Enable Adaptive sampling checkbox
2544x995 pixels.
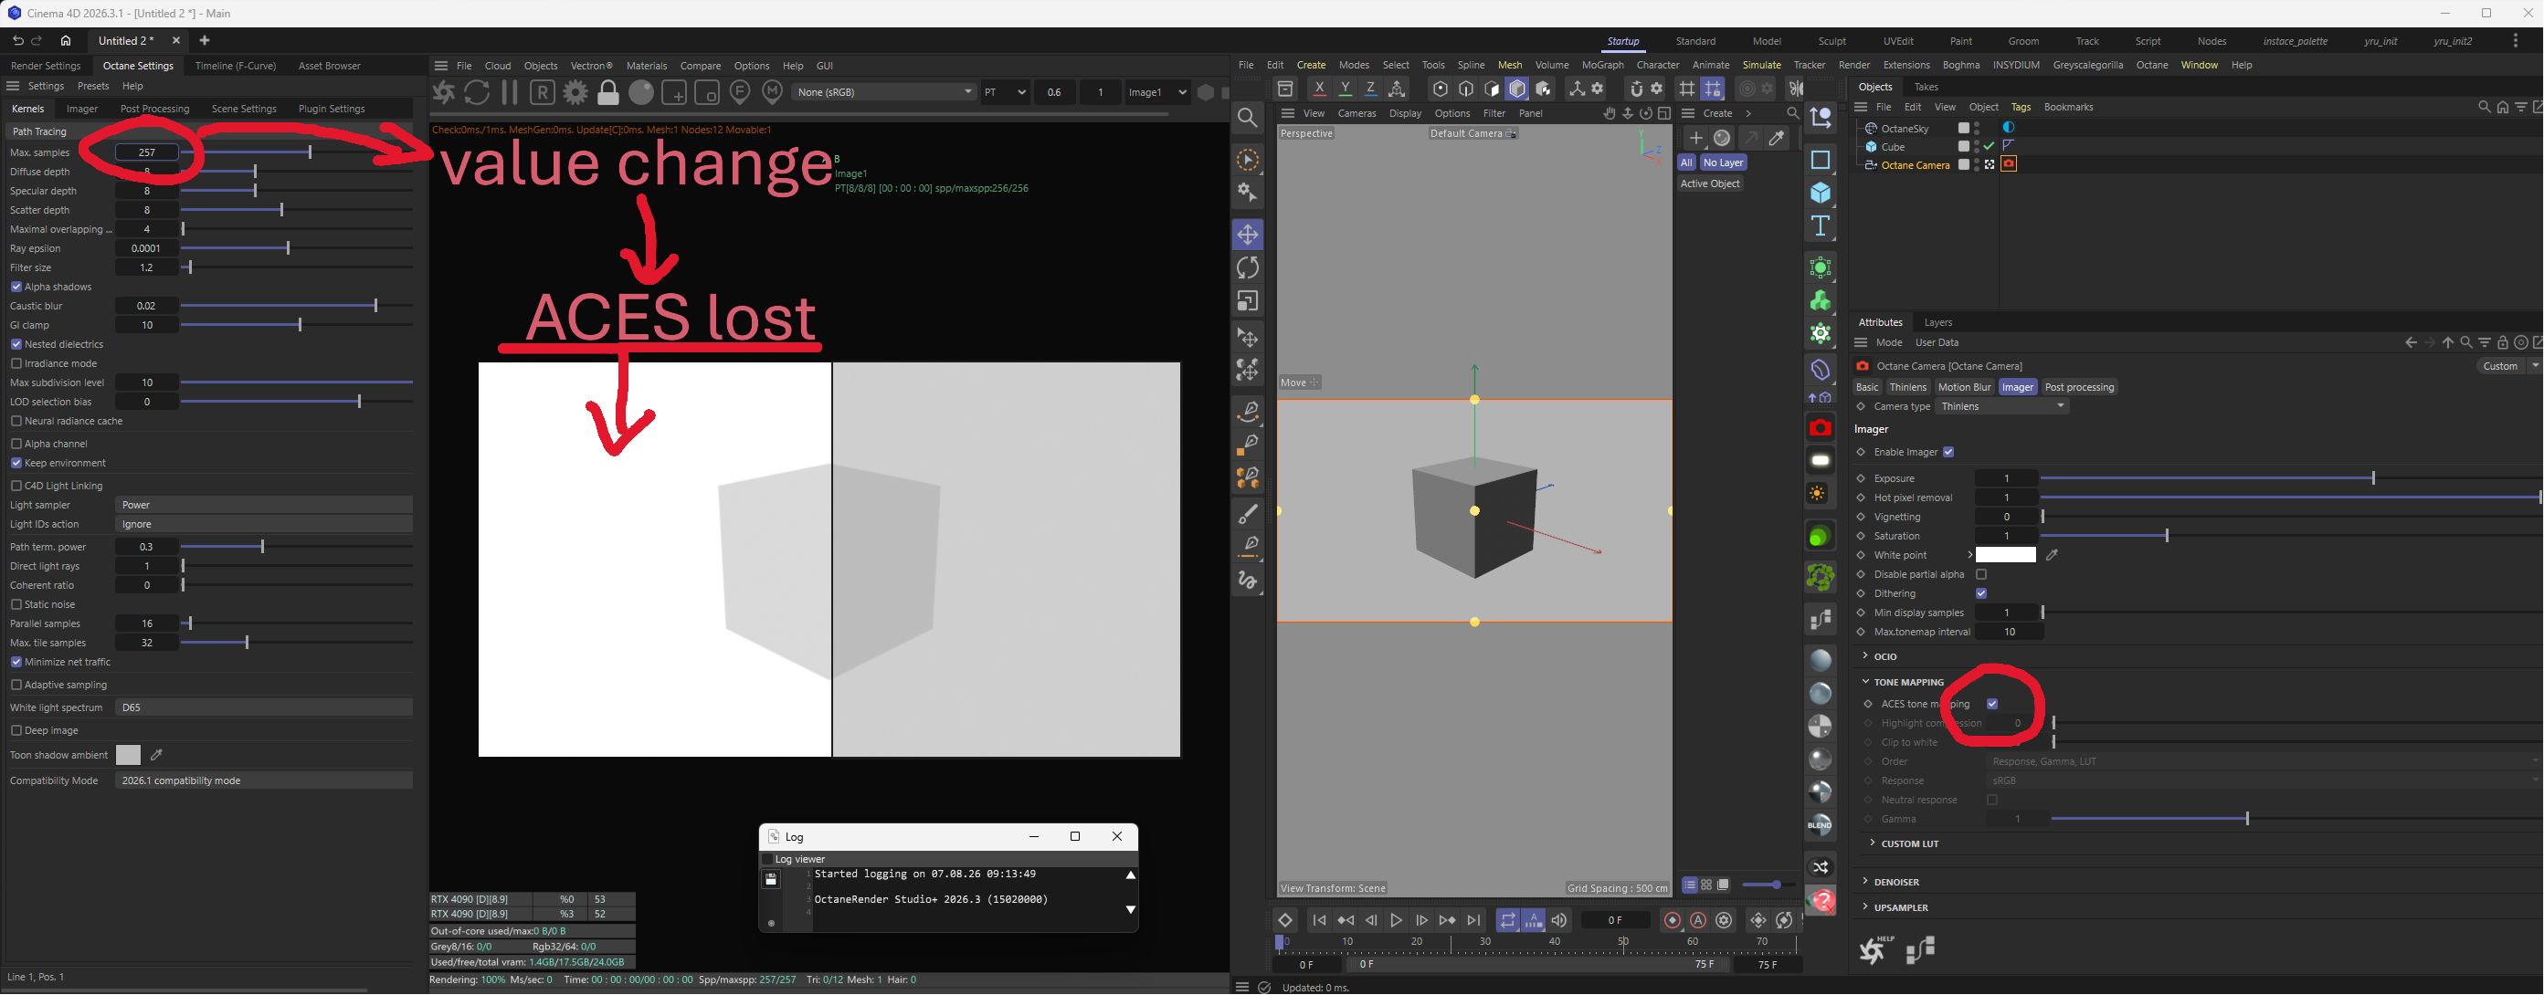16,684
